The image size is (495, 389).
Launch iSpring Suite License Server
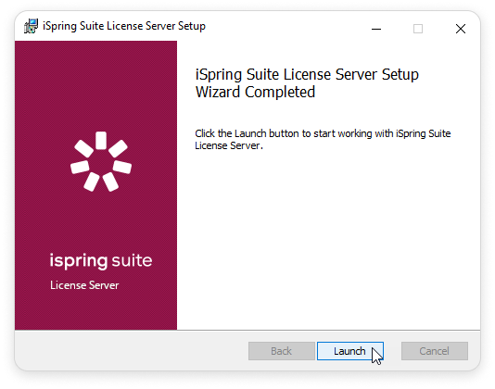tap(350, 351)
